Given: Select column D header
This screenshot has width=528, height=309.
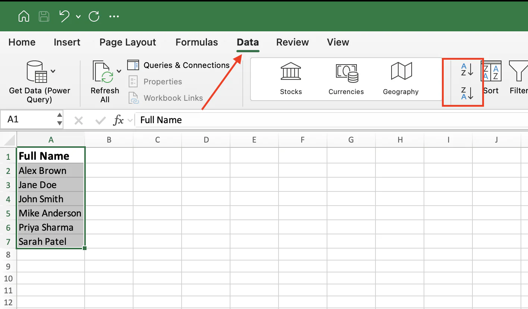Looking at the screenshot, I should coord(206,140).
